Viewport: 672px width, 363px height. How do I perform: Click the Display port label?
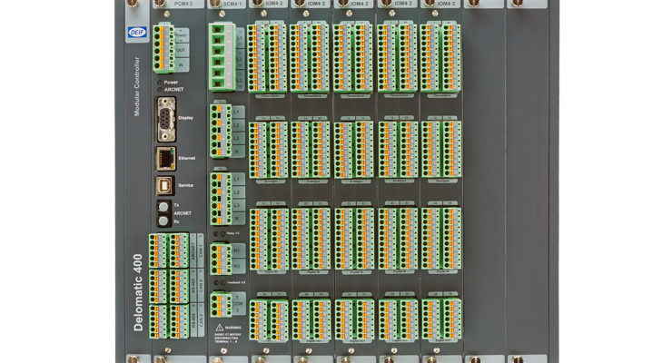(185, 118)
